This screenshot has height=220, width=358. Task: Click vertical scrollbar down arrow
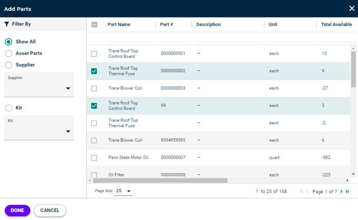coord(354,174)
